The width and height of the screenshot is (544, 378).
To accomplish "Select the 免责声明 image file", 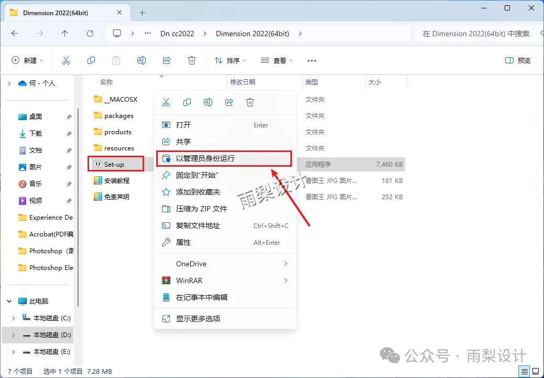I will coord(112,197).
